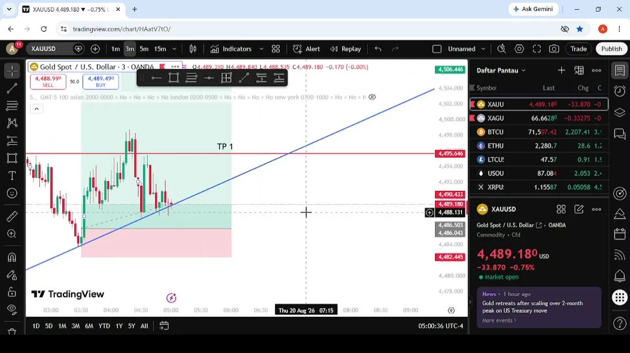Open the Fibonacci and Gann tools
630x353 pixels.
[12, 105]
